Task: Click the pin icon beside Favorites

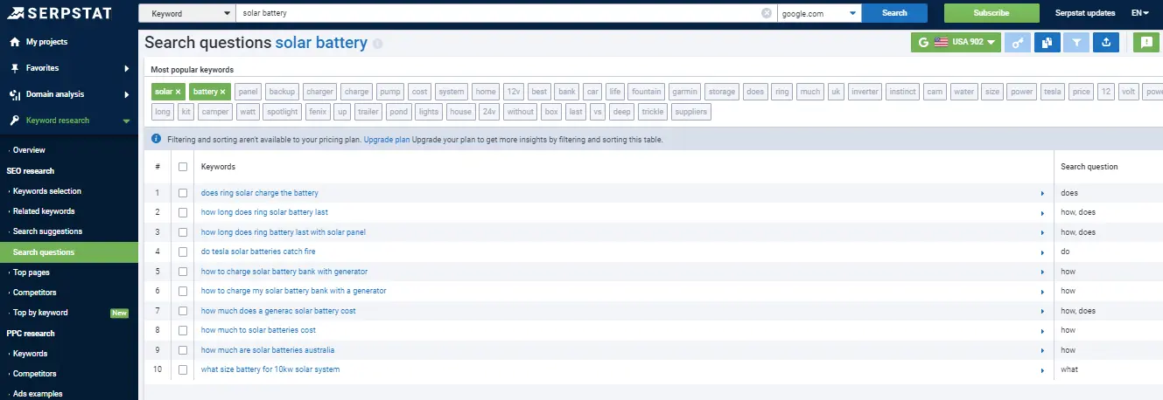Action: 15,68
